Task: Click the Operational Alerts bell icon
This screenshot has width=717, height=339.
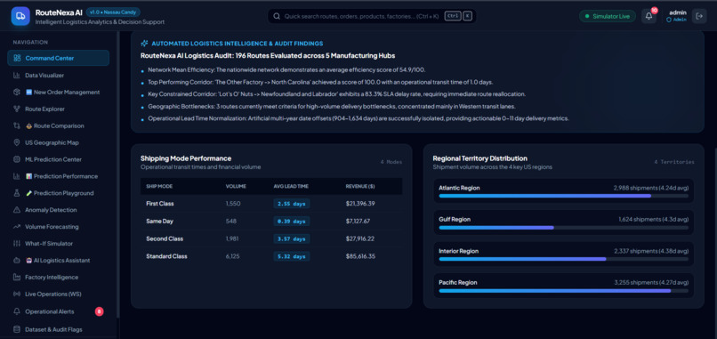Action: coord(17,311)
